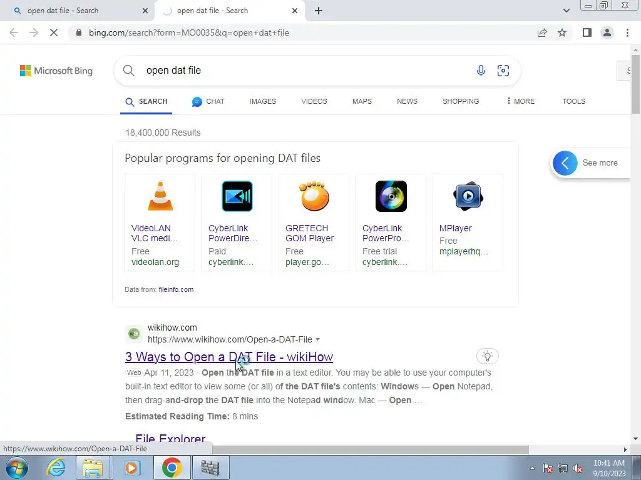Viewport: 641px width, 480px height.
Task: Open the VIDEOS tab
Action: tap(314, 101)
